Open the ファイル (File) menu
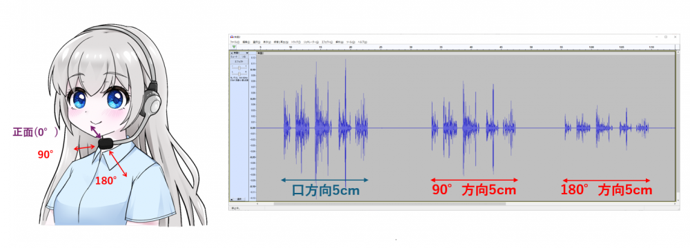The image size is (690, 248). click(x=235, y=42)
